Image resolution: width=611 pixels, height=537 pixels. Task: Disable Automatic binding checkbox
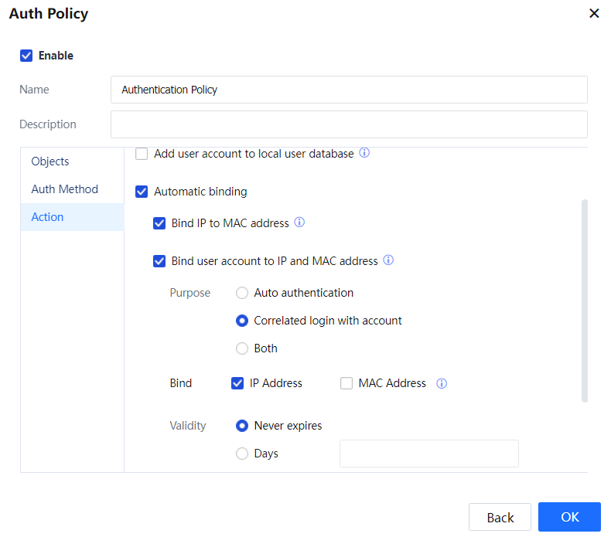(142, 192)
